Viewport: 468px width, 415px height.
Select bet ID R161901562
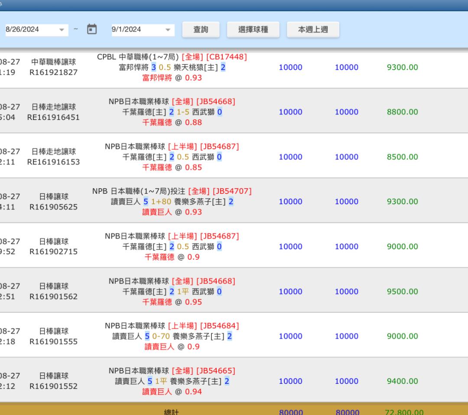[53, 296]
